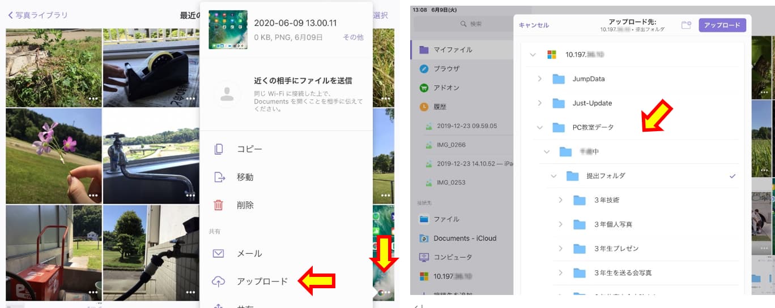775x308 pixels.
Task: Open the pink flower photo thumbnail
Action: [54, 156]
